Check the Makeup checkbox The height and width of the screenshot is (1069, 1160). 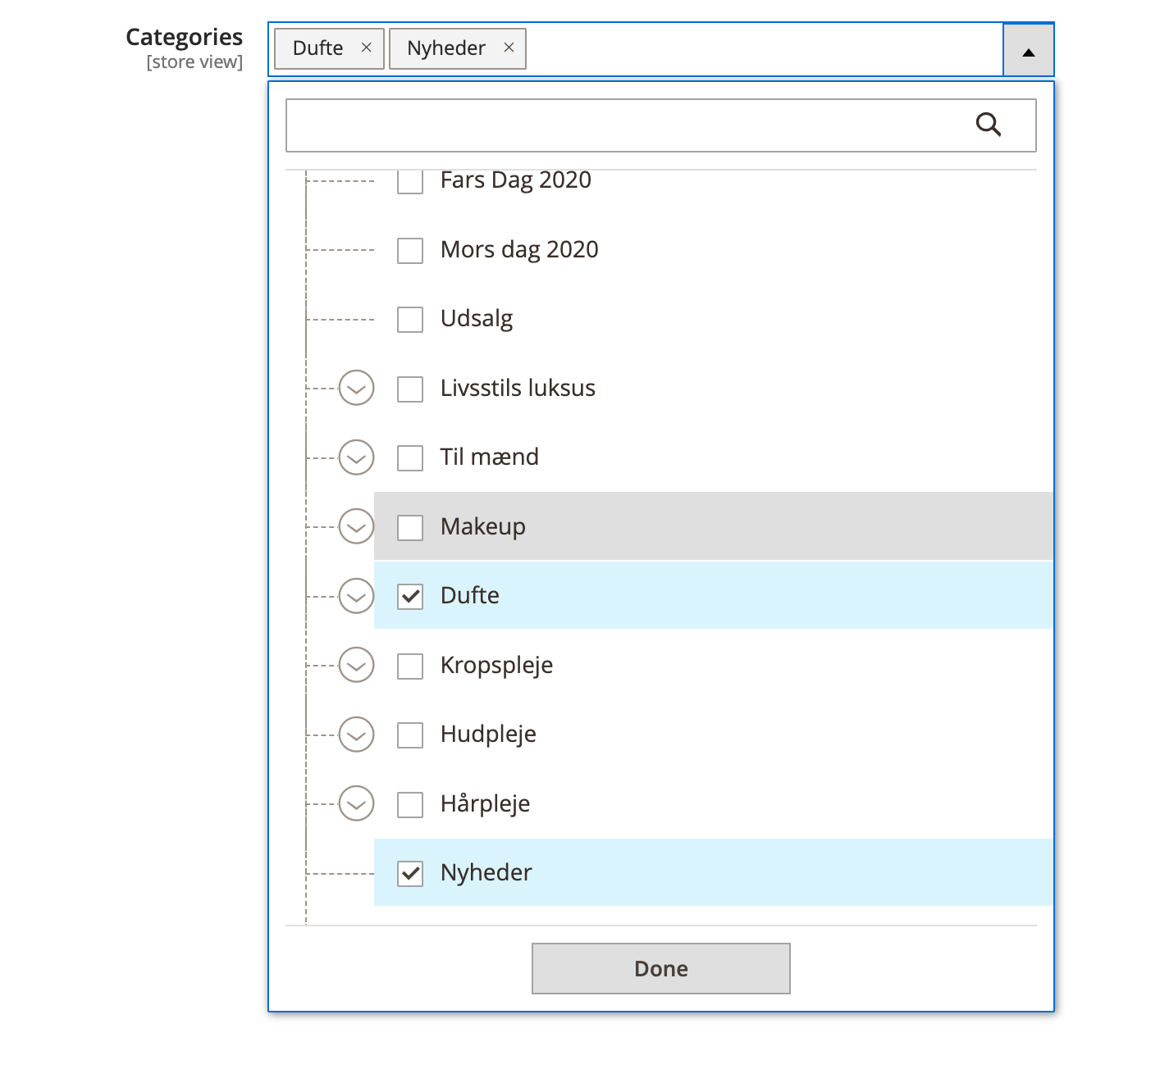coord(410,528)
